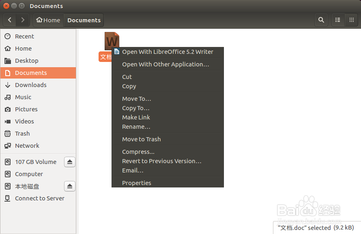Select Compress… menu entry

click(168, 152)
